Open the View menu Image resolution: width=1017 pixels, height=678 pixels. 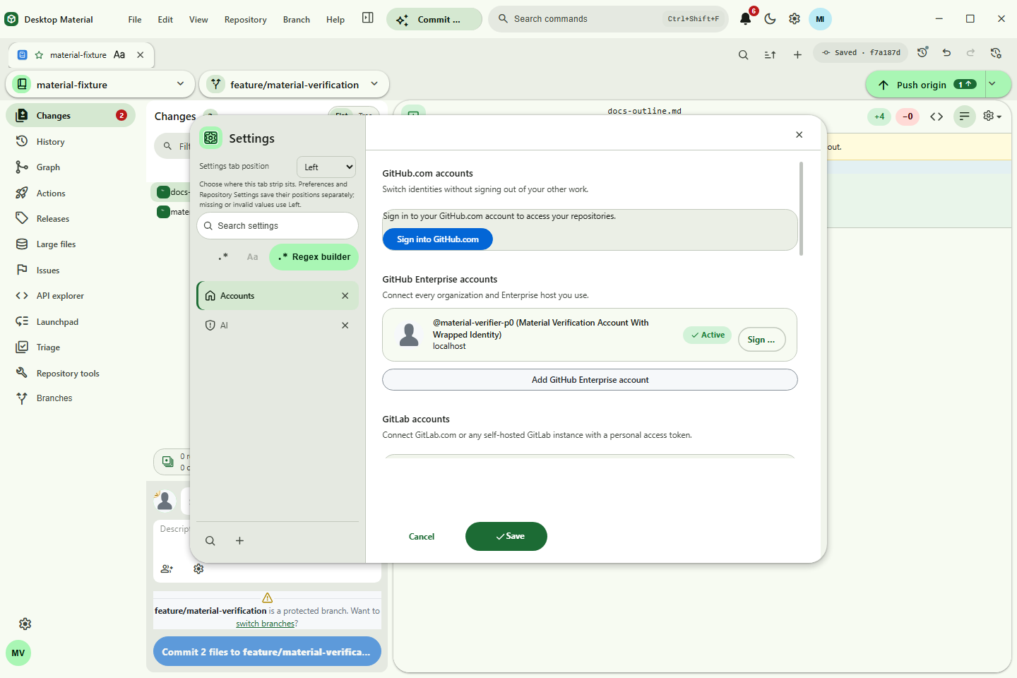coord(198,19)
